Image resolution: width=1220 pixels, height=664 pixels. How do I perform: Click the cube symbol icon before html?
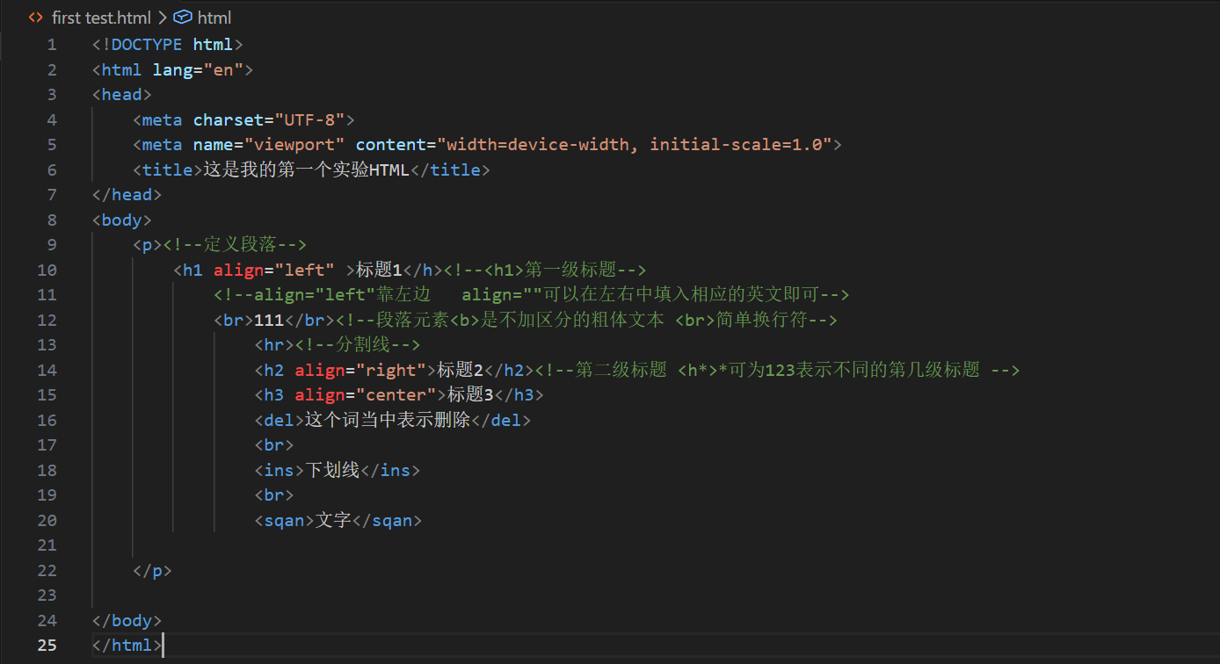pyautogui.click(x=182, y=18)
